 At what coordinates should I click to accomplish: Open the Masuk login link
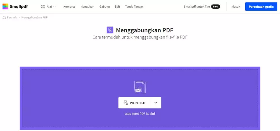click(x=236, y=7)
